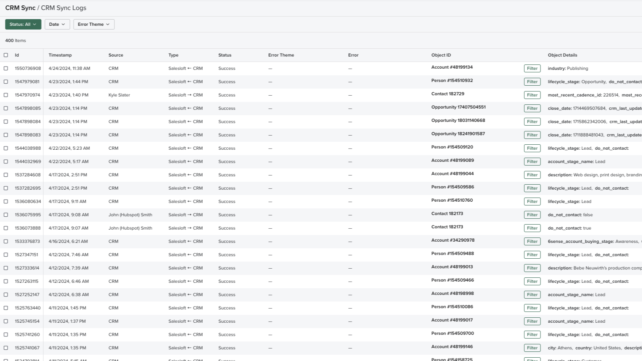Click the Status column header

(224, 55)
